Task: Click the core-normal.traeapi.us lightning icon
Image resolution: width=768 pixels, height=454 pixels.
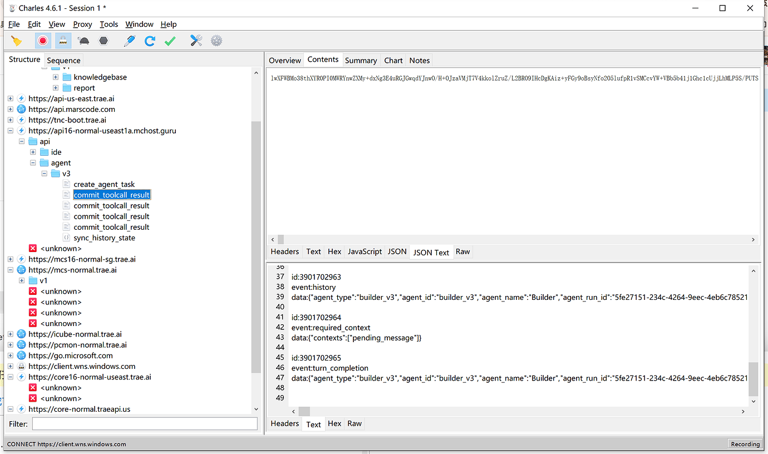Action: click(x=21, y=409)
